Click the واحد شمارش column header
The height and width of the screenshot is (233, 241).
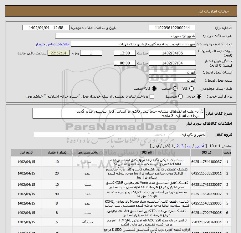pyautogui.click(x=88, y=153)
